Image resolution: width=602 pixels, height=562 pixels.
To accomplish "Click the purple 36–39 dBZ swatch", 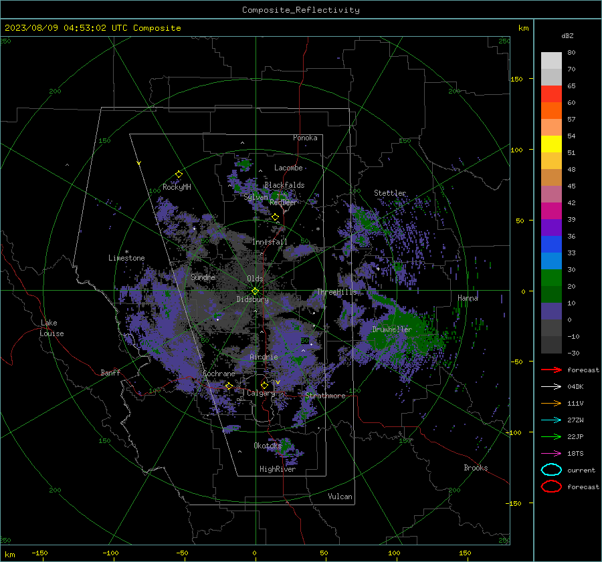I will pyautogui.click(x=551, y=228).
